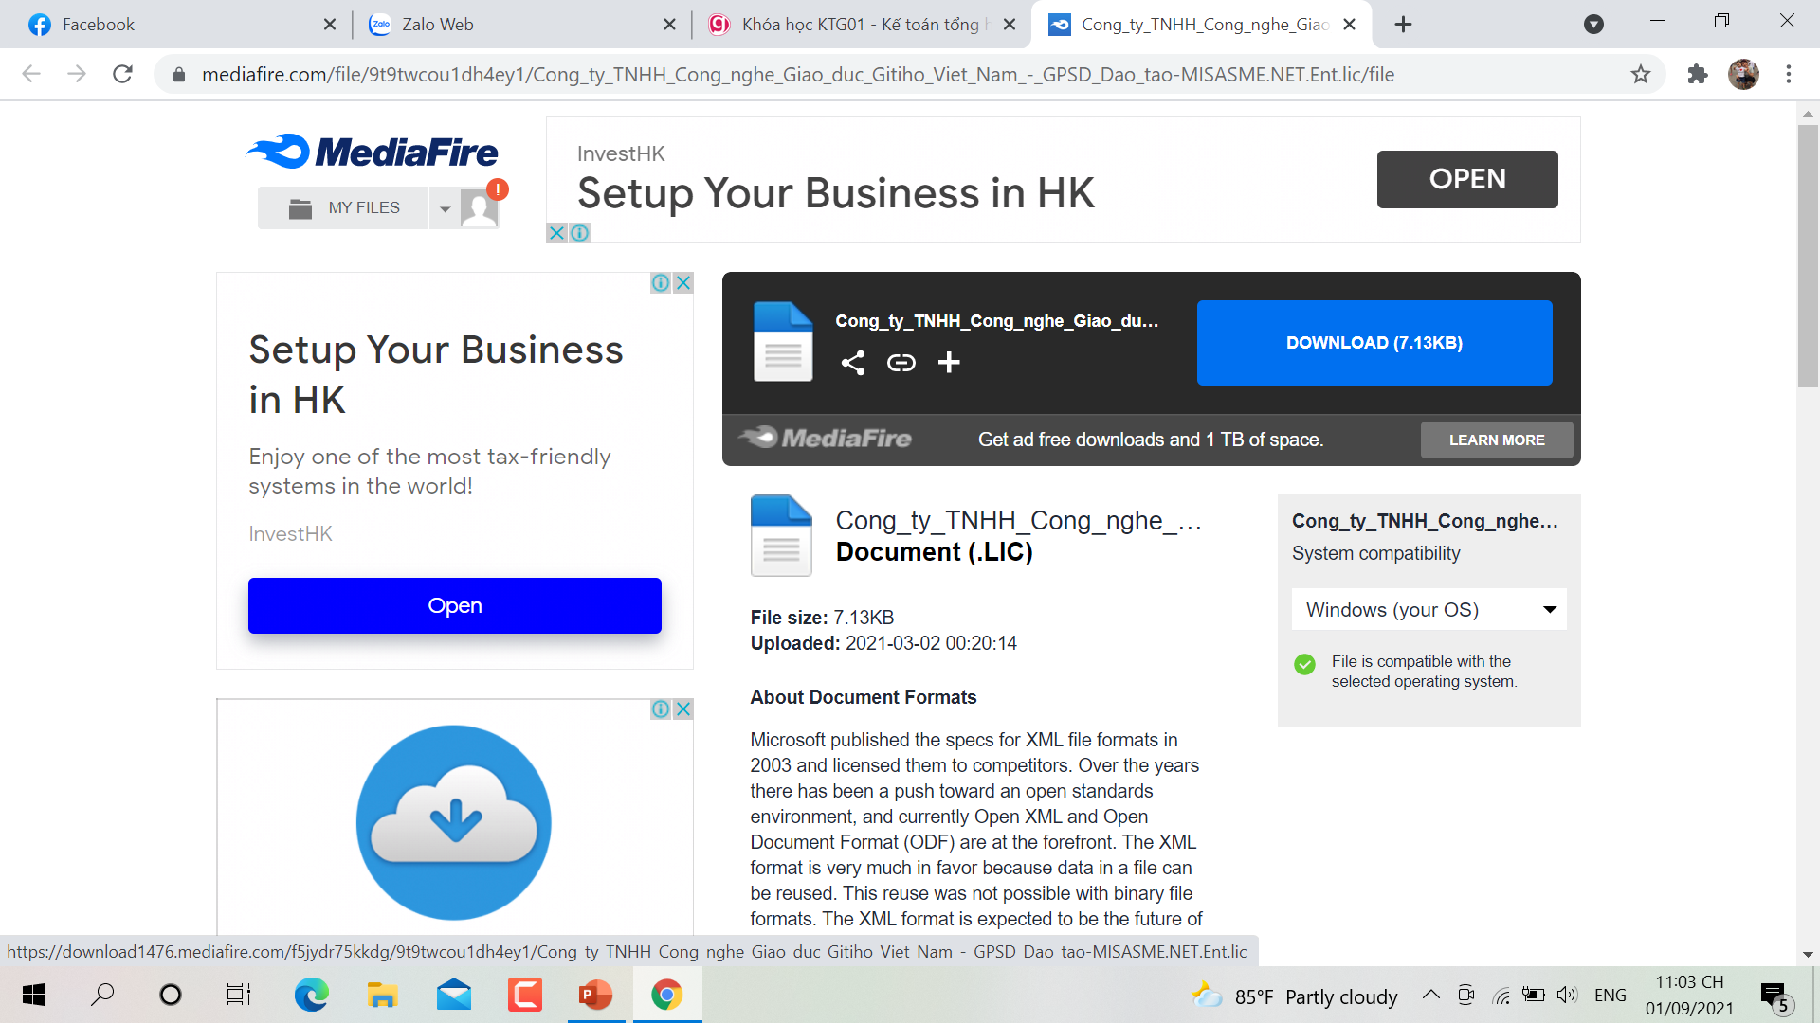Open Chrome three-dot menu
Viewport: 1820px width, 1023px height.
tap(1789, 74)
